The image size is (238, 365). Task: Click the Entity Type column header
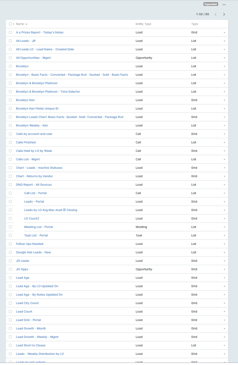pos(143,24)
